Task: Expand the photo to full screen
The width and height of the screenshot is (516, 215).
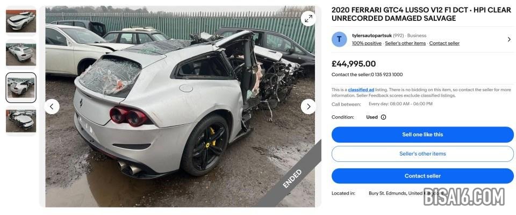Action: pyautogui.click(x=309, y=19)
